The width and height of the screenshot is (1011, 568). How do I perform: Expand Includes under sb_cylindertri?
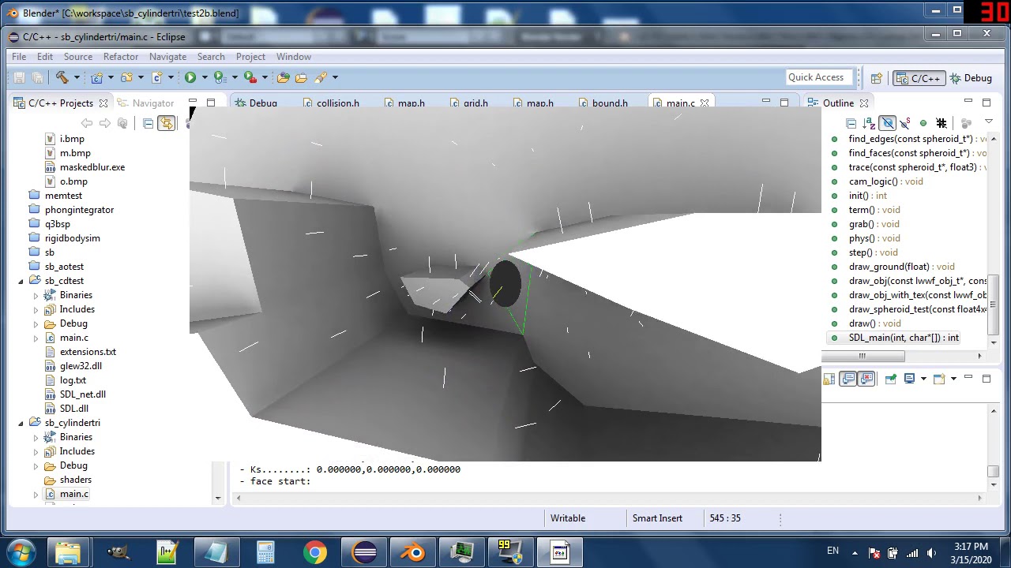point(36,451)
